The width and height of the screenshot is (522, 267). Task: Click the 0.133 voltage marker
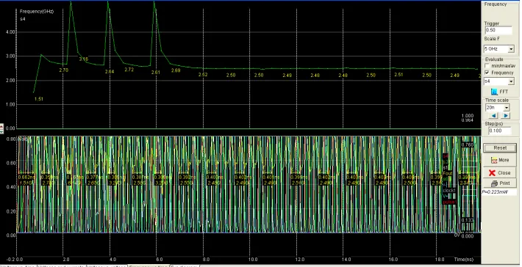(468, 220)
